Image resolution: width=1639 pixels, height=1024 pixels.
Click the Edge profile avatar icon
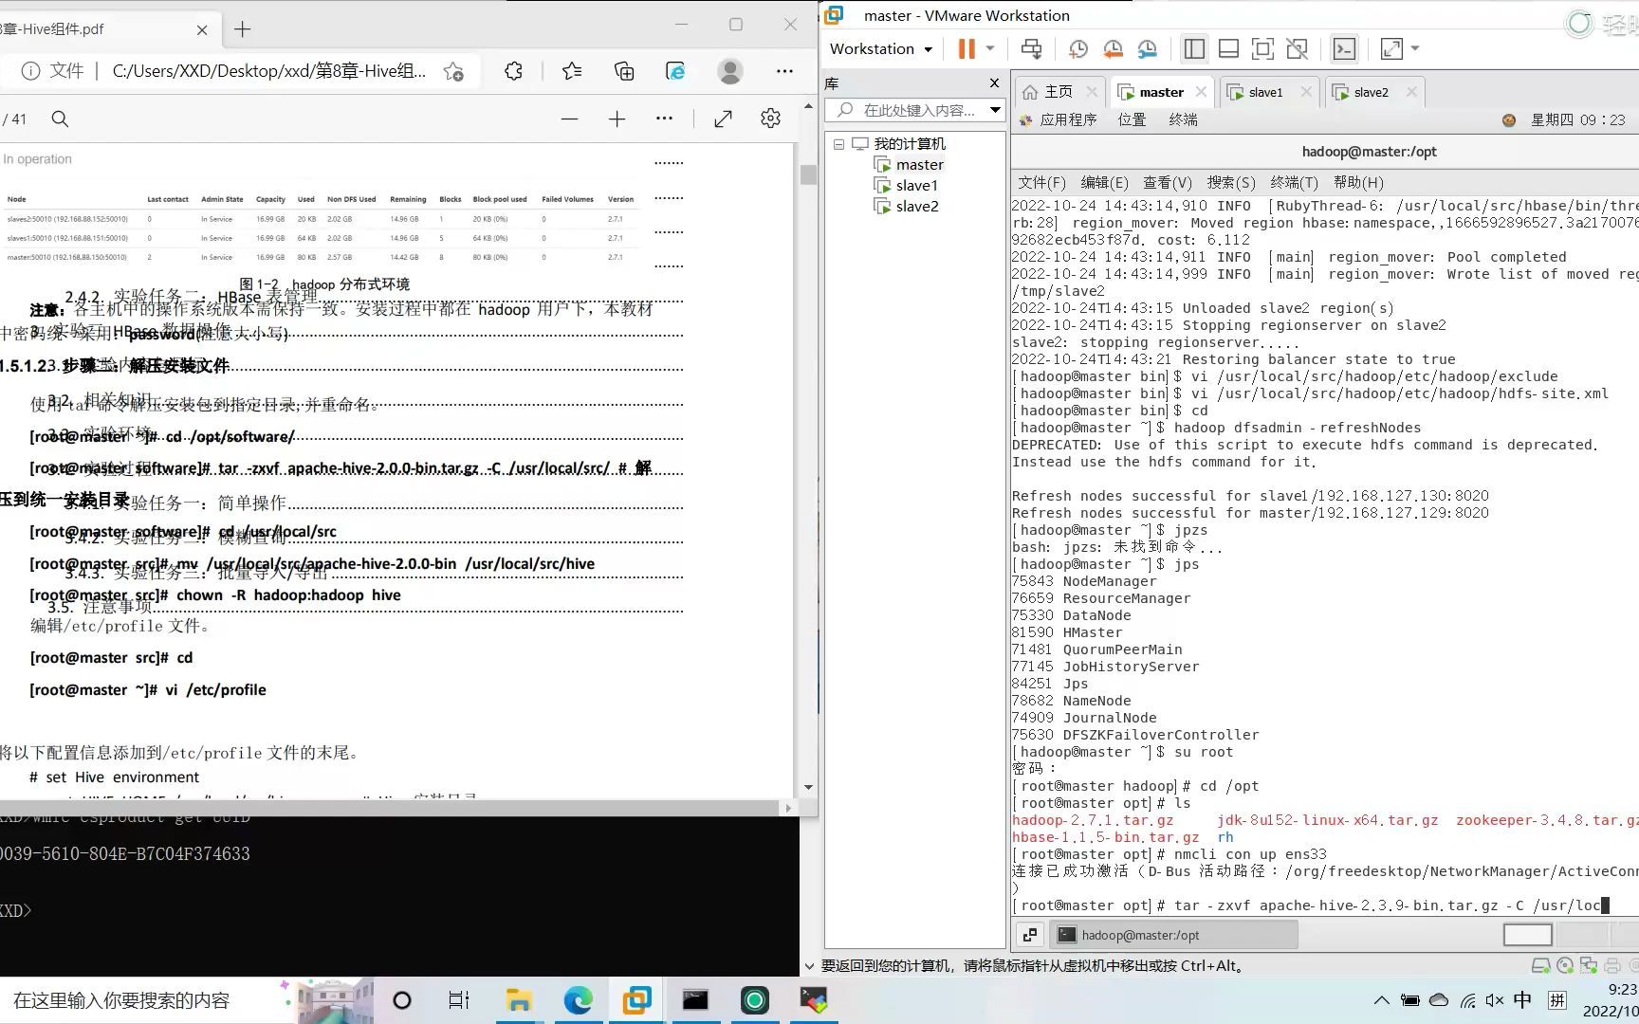pyautogui.click(x=730, y=71)
